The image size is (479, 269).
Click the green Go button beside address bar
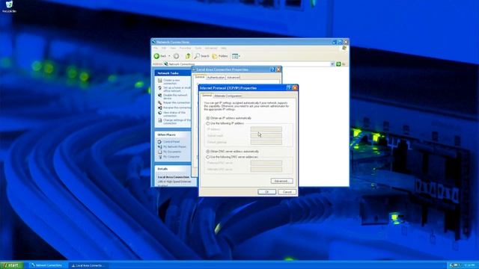point(338,64)
